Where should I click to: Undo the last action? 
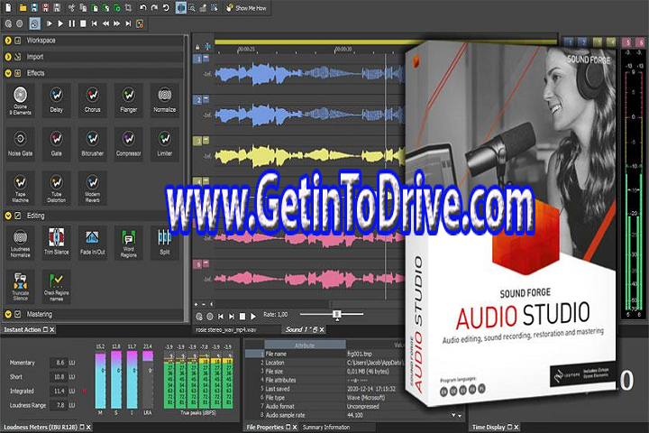tap(143, 7)
